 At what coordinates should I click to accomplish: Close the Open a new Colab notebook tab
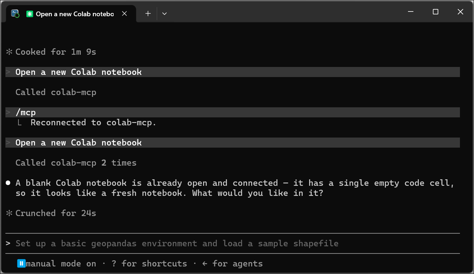tap(124, 14)
